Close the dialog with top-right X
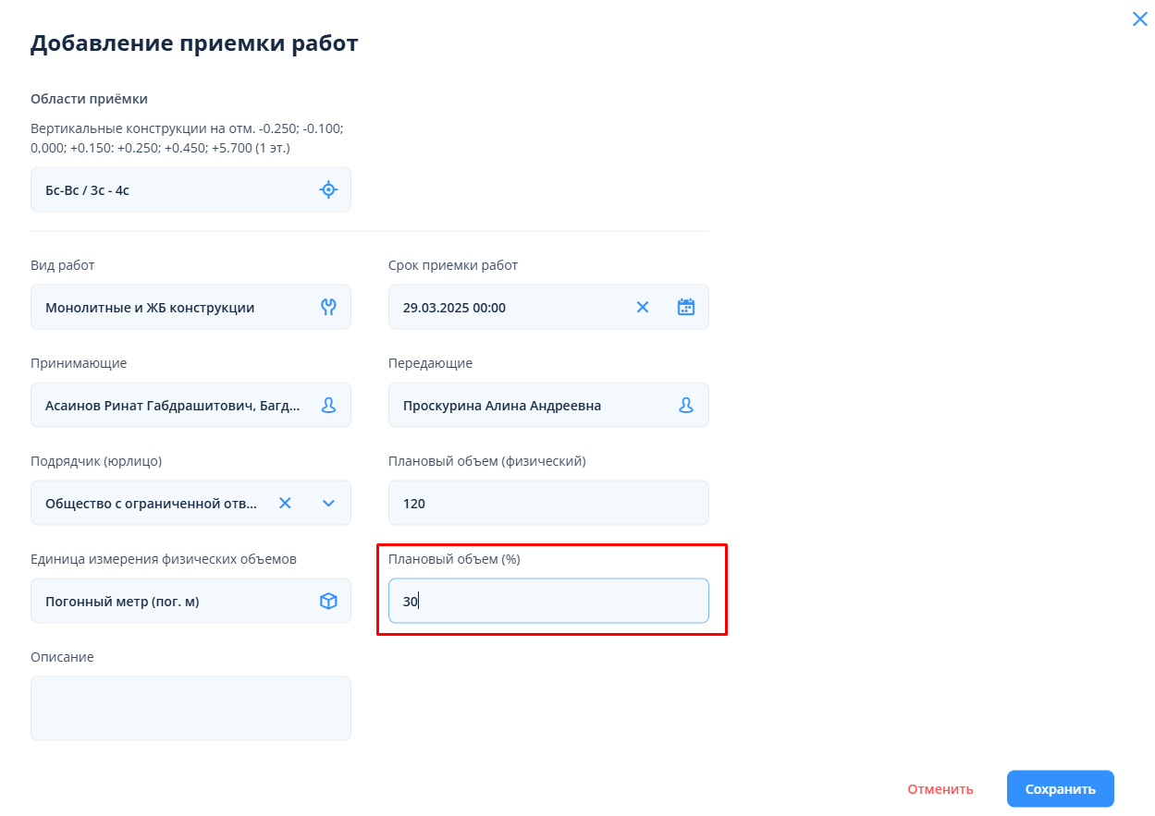The height and width of the screenshot is (816, 1155). pyautogui.click(x=1139, y=19)
